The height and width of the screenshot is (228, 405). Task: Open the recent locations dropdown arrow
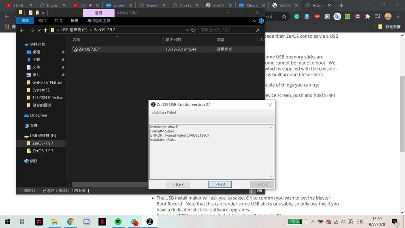click(39, 30)
